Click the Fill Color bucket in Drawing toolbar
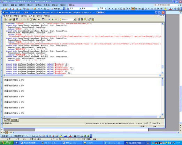 point(61,136)
